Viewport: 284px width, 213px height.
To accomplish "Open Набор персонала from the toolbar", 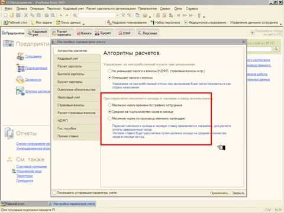I will (x=165, y=22).
